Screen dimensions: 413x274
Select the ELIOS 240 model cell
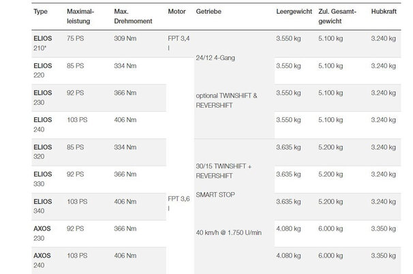click(x=23, y=125)
